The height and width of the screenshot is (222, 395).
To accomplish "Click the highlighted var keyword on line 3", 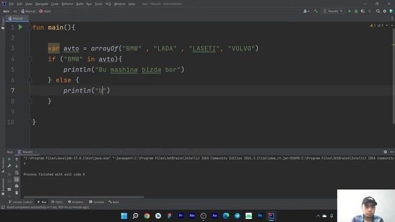I will tap(54, 48).
